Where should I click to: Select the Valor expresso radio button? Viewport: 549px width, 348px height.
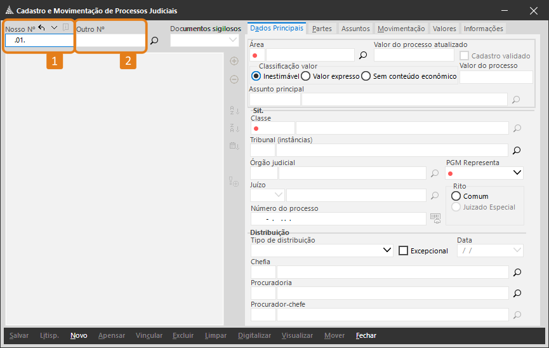(306, 76)
